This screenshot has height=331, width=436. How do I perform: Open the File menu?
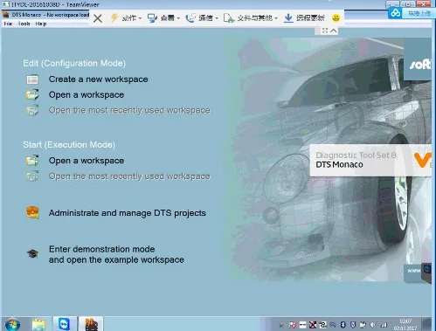8,24
